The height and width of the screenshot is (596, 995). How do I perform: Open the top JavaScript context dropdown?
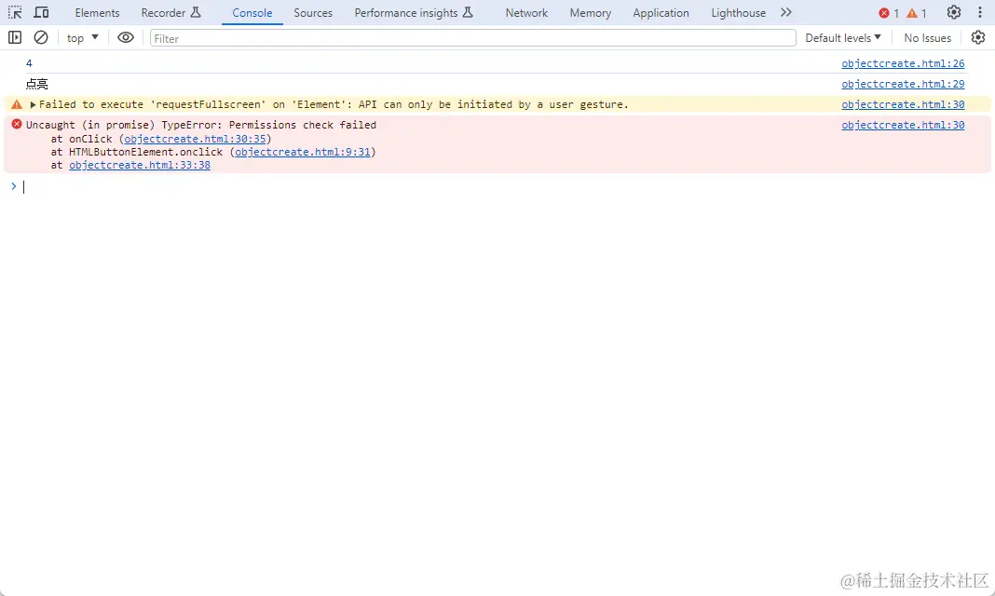tap(83, 38)
